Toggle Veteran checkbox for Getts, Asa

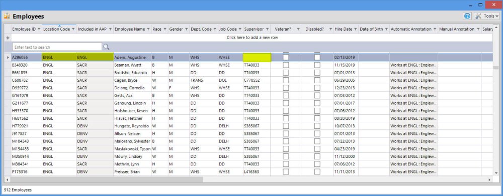pos(286,95)
